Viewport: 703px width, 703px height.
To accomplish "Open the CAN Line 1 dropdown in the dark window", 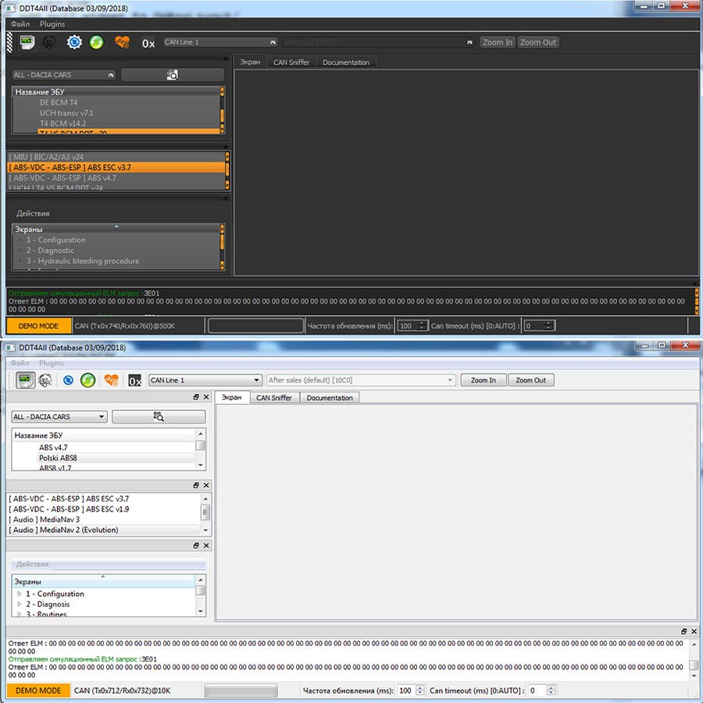I will (x=219, y=42).
